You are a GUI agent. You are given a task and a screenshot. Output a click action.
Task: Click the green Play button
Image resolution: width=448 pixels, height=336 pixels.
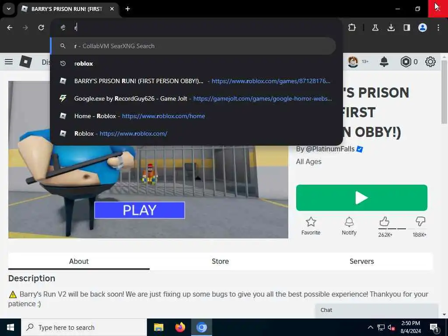[x=362, y=198]
